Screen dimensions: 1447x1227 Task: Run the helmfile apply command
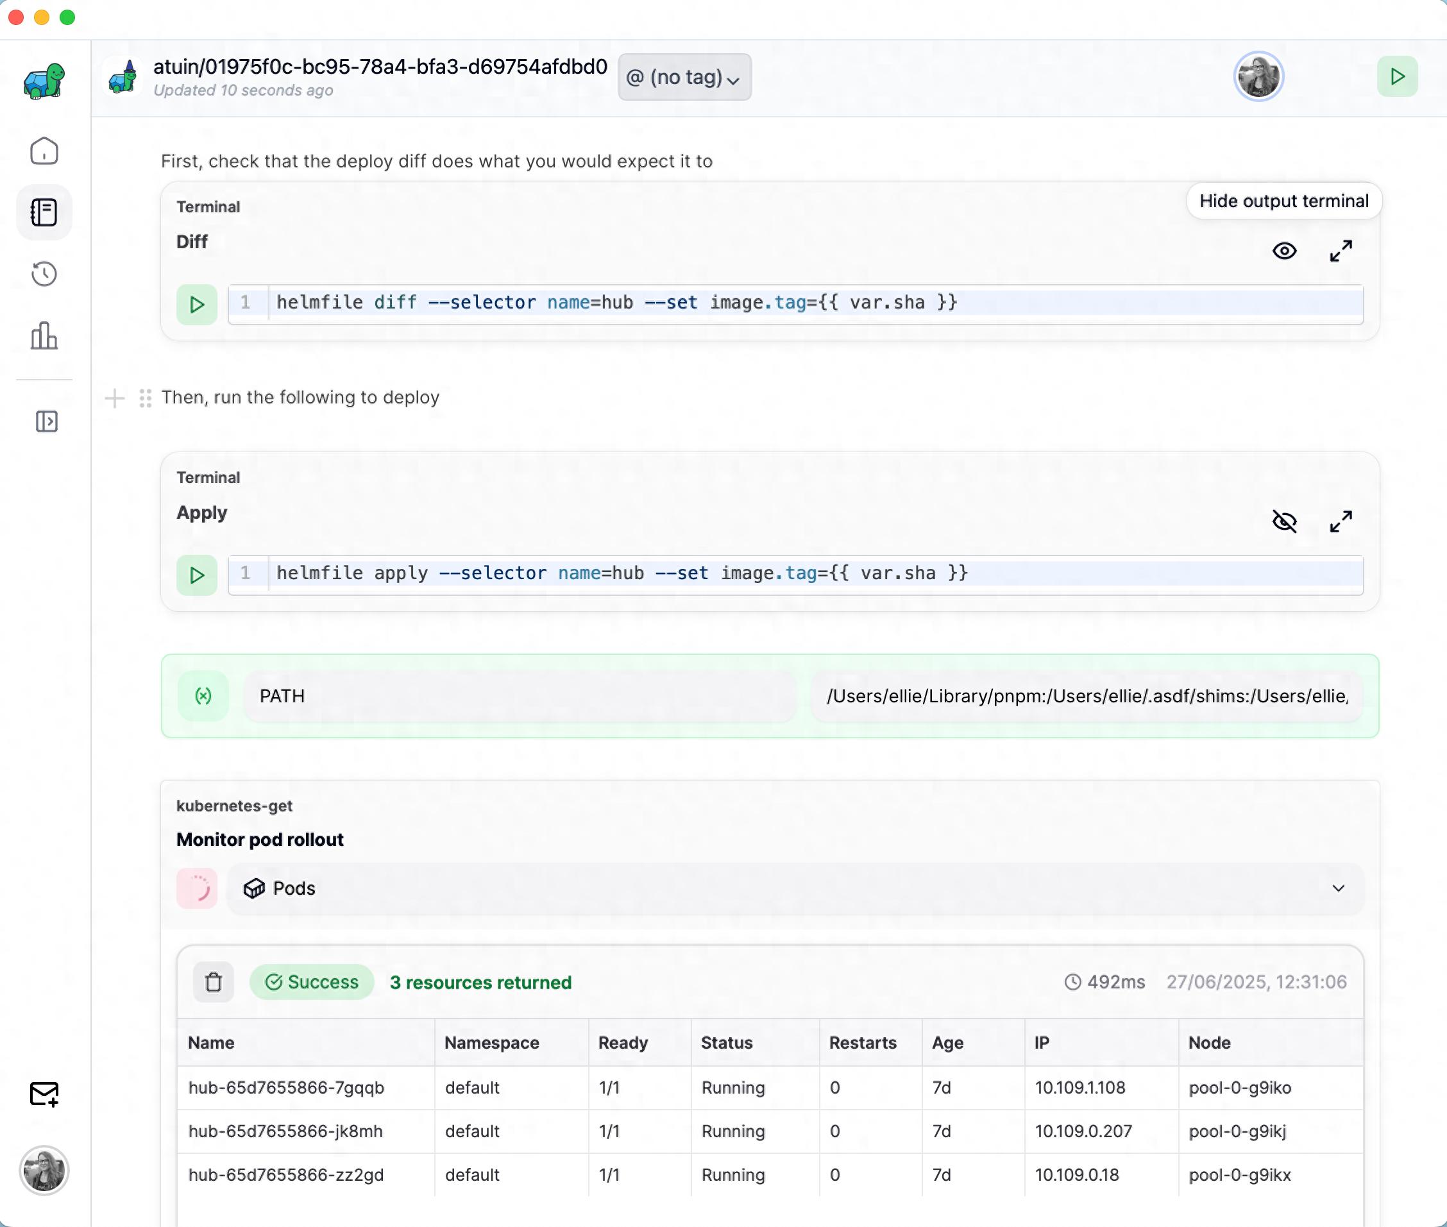tap(197, 575)
